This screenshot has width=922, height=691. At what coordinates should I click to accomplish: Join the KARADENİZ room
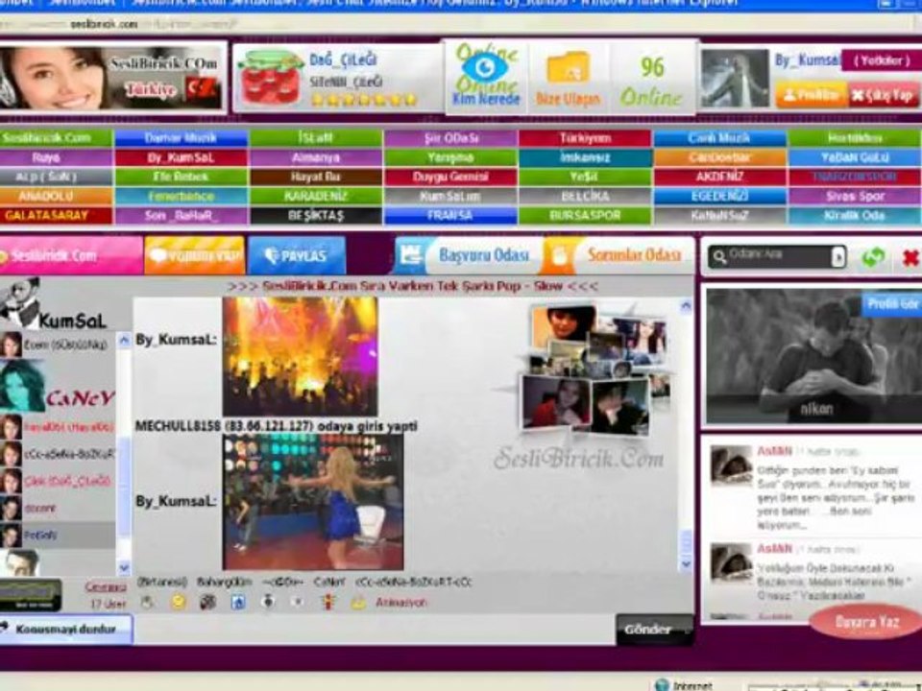coord(316,196)
